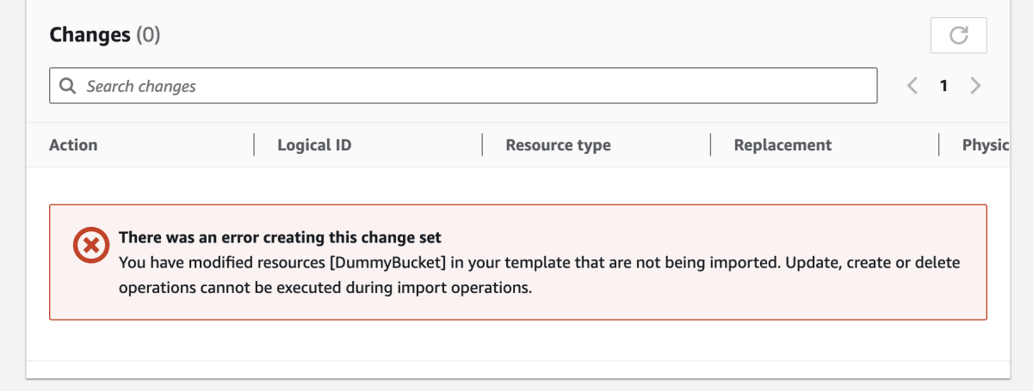
Task: Click the magnifier icon in search box
Action: point(68,86)
